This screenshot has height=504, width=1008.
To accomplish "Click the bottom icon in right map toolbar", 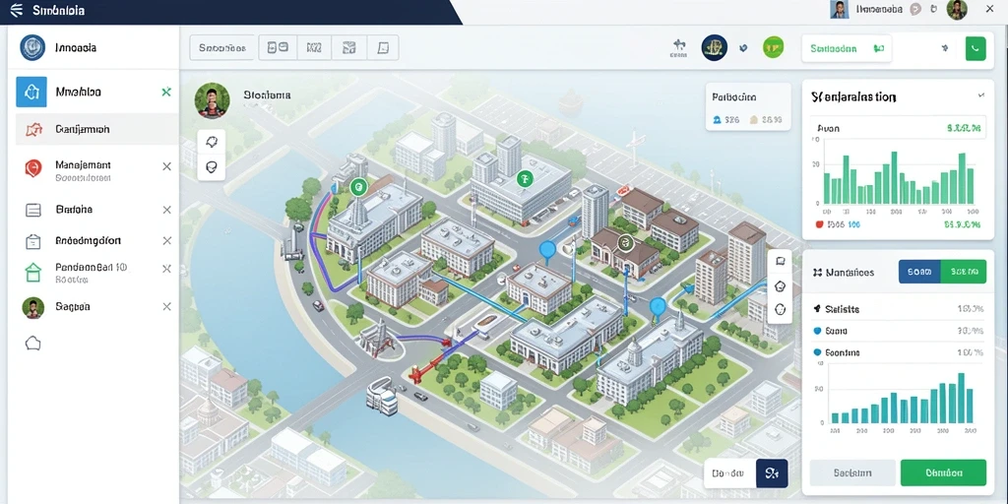I will coord(781,309).
